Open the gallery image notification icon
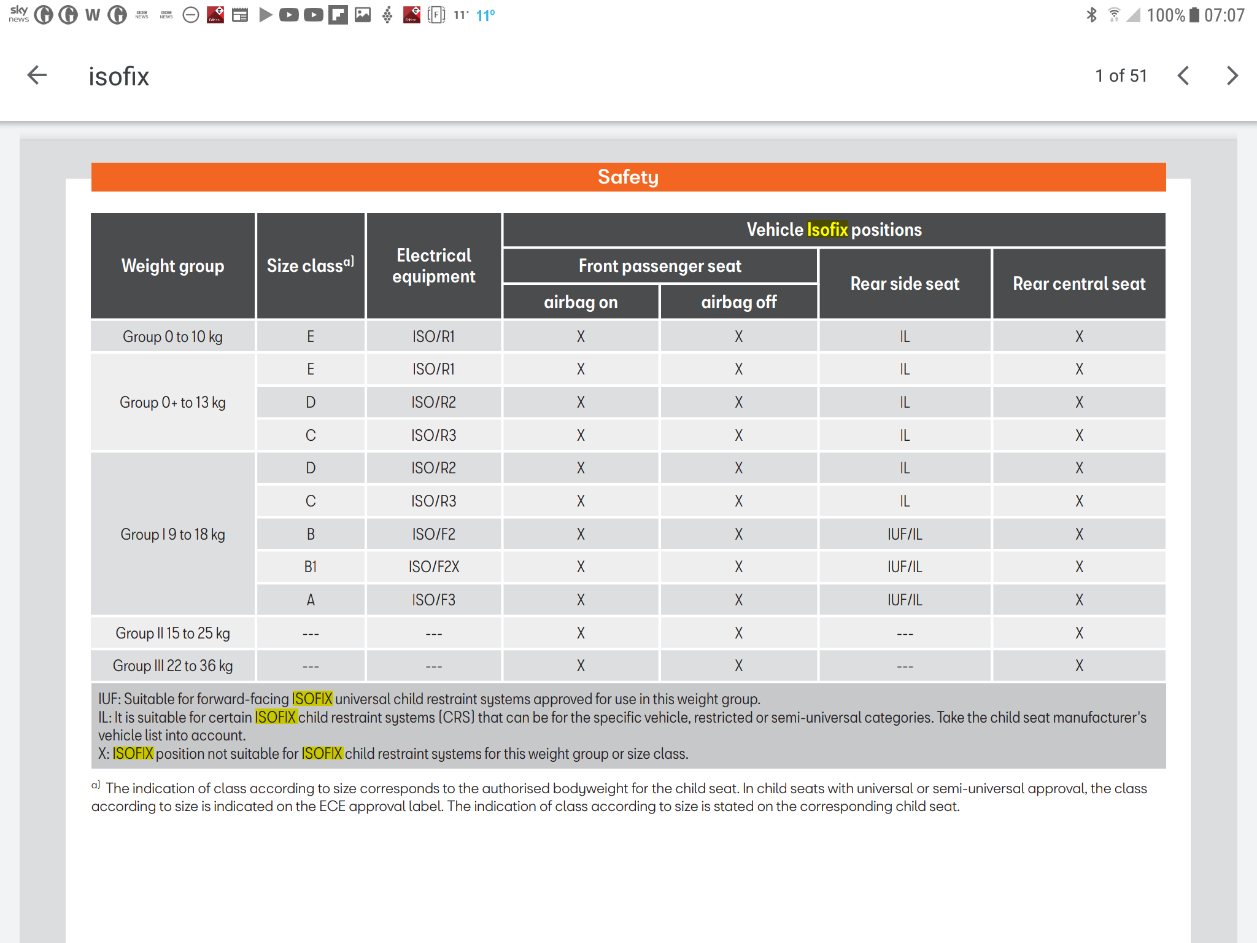The width and height of the screenshot is (1257, 943). (x=363, y=14)
